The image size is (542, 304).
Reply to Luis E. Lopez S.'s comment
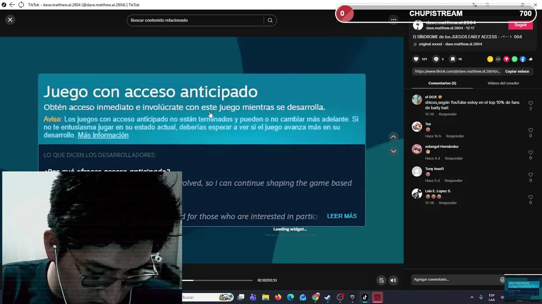tap(448, 203)
